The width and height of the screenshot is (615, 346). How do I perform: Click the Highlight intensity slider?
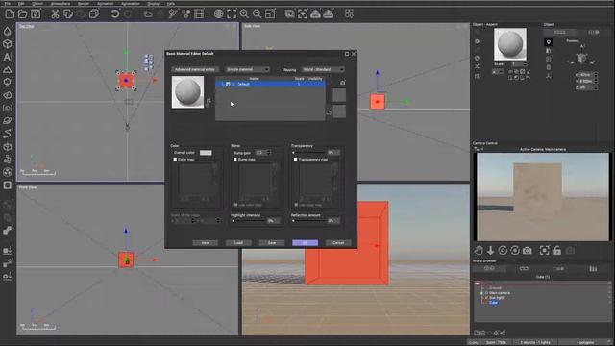(248, 221)
